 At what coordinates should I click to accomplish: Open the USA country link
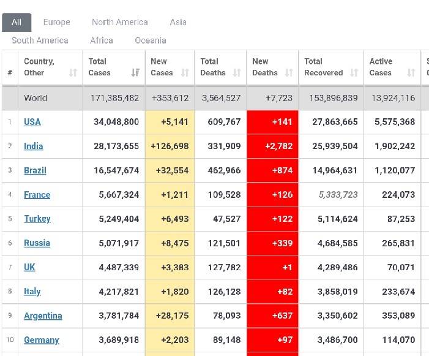(x=32, y=122)
